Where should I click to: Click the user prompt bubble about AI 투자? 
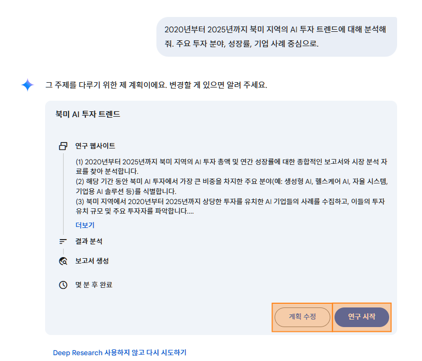277,37
